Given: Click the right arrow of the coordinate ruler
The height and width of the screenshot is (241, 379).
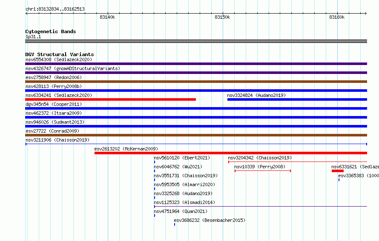Looking at the screenshot, I should coord(365,13).
